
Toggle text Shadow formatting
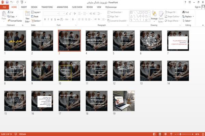pos(55,19)
